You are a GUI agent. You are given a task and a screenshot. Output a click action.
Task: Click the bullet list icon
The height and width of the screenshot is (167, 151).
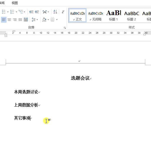pos(4,12)
